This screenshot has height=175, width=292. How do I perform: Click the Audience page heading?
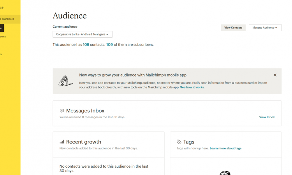coord(70,16)
